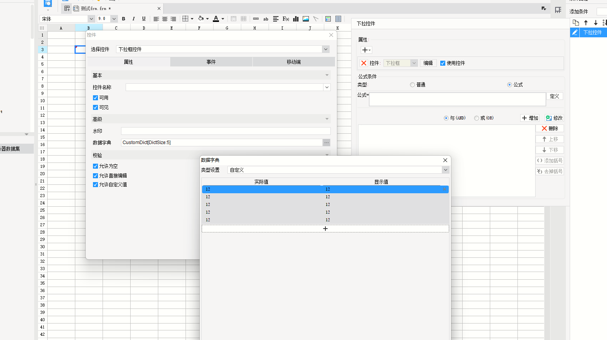
Task: Align text left
Action: pyautogui.click(x=156, y=19)
